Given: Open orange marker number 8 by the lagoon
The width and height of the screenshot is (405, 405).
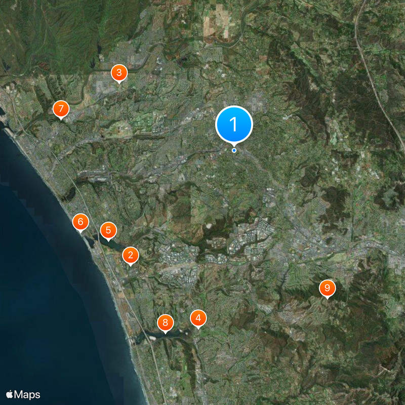Looking at the screenshot, I should pyautogui.click(x=166, y=322).
